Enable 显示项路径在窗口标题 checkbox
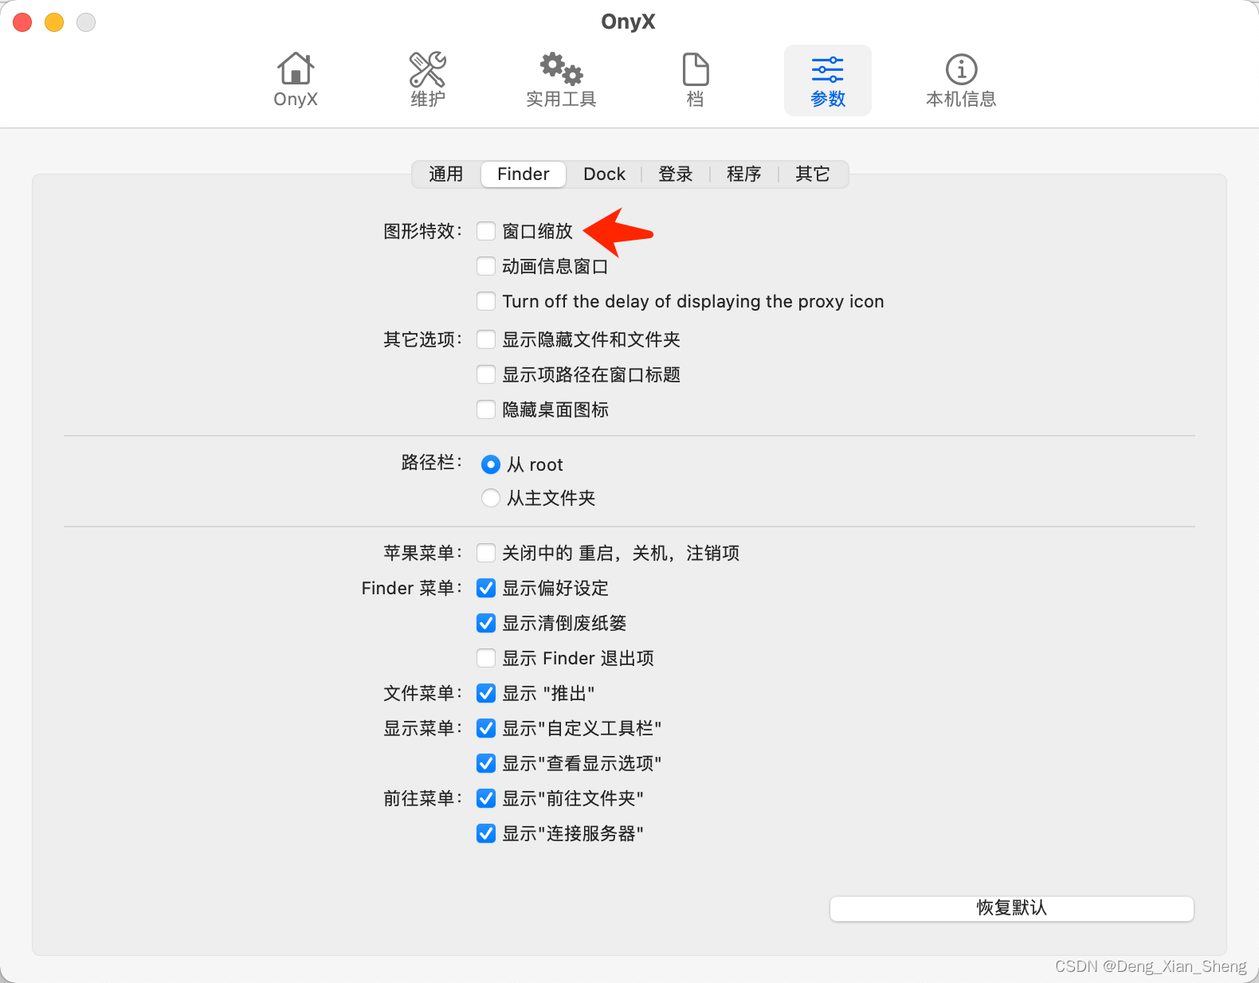 point(486,374)
